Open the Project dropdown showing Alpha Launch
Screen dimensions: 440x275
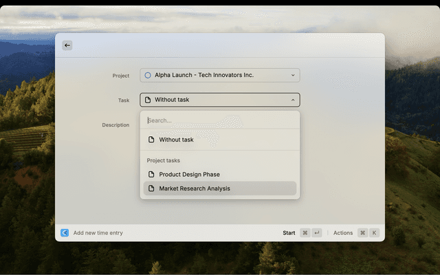point(219,75)
